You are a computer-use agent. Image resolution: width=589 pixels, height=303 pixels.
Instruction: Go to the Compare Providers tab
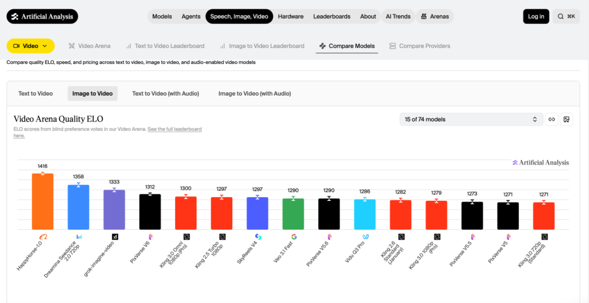pos(419,46)
